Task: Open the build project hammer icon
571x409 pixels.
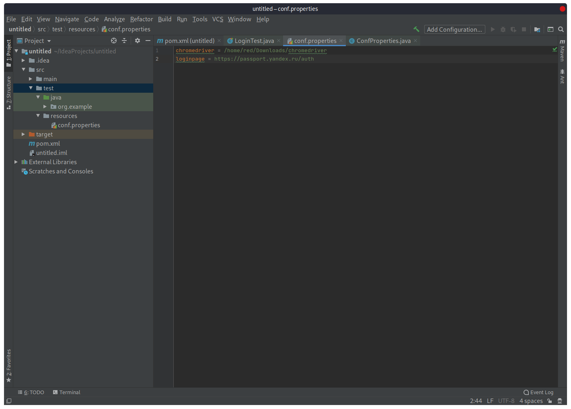Action: click(416, 29)
